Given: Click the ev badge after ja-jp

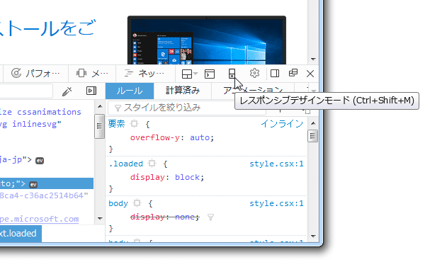Looking at the screenshot, I should (40, 161).
